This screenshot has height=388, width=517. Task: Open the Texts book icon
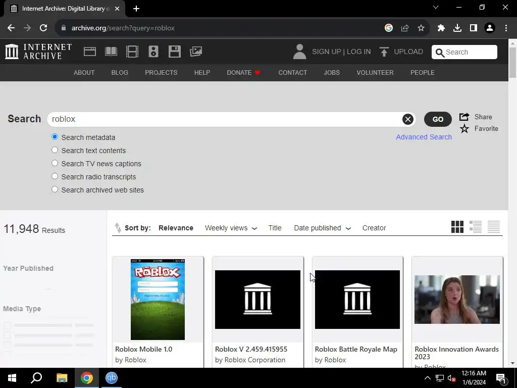[x=111, y=52]
